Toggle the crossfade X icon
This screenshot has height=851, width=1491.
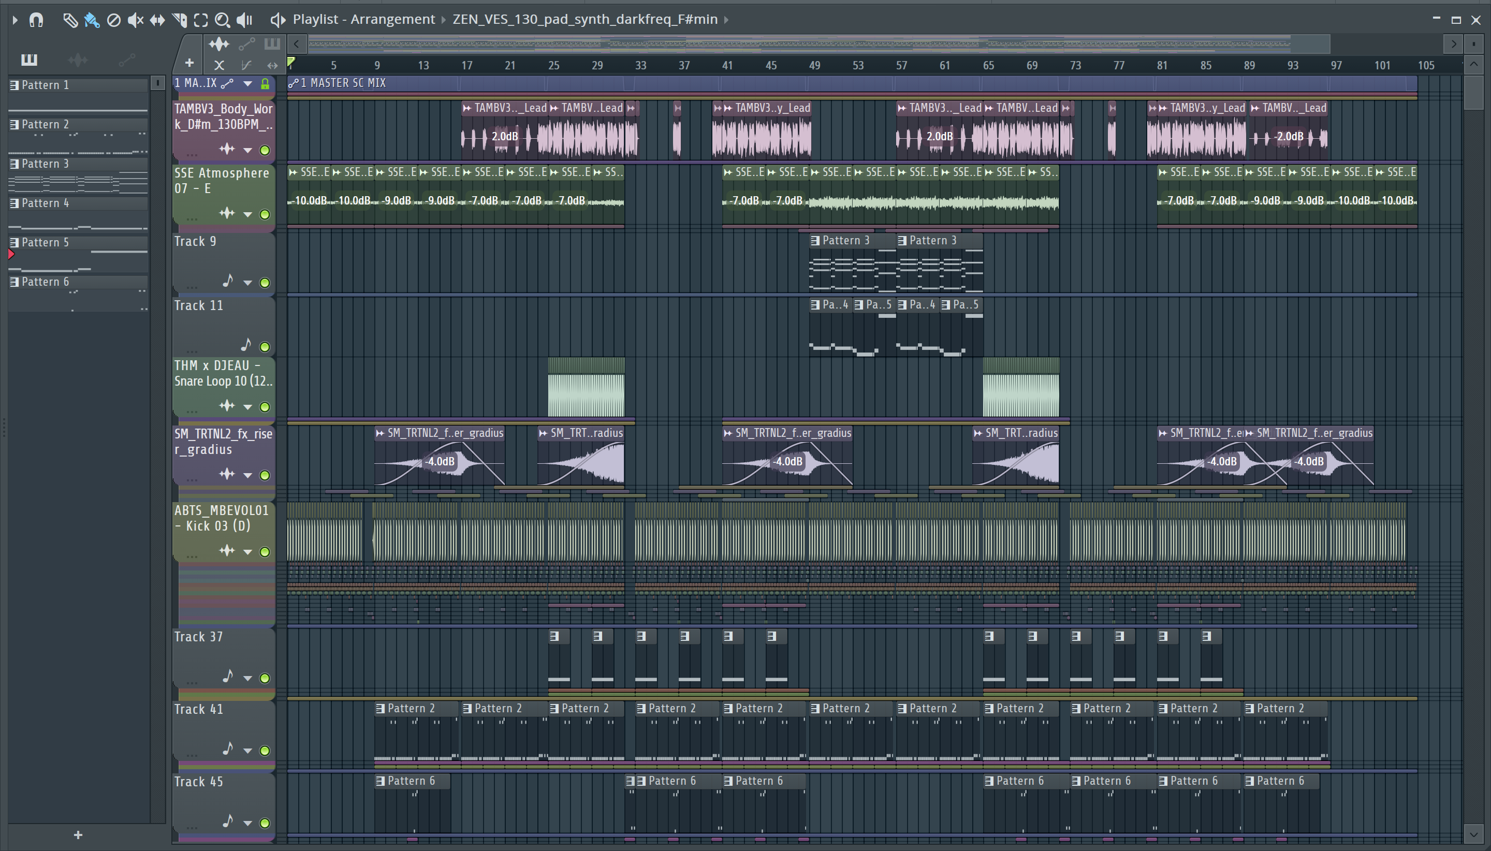pos(219,65)
